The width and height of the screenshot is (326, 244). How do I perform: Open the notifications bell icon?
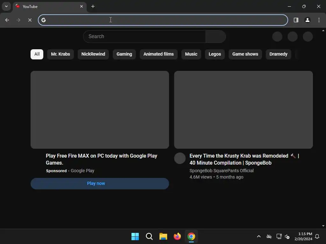click(x=317, y=236)
